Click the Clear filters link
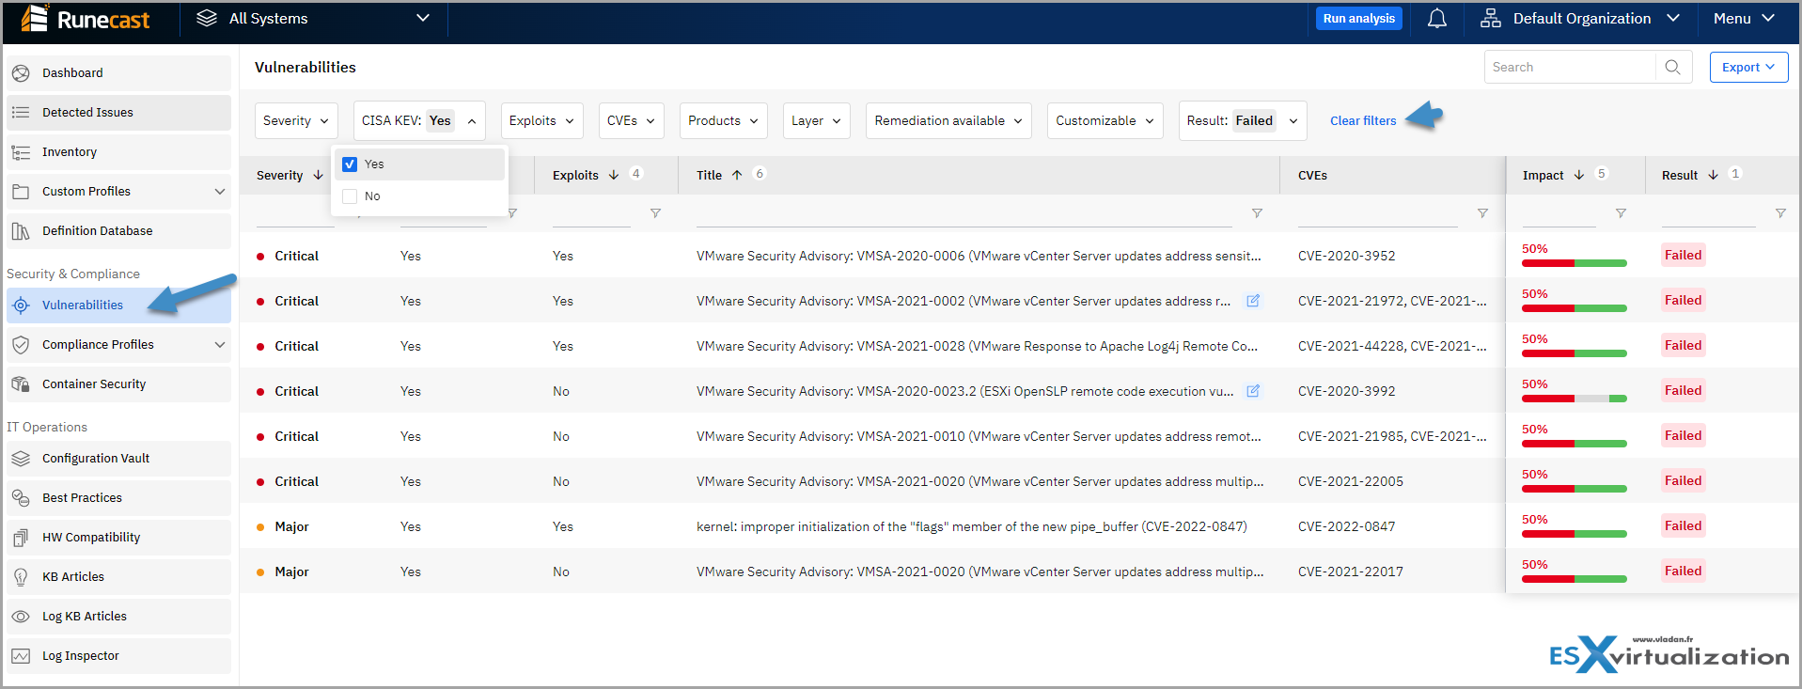This screenshot has width=1802, height=689. click(1363, 121)
